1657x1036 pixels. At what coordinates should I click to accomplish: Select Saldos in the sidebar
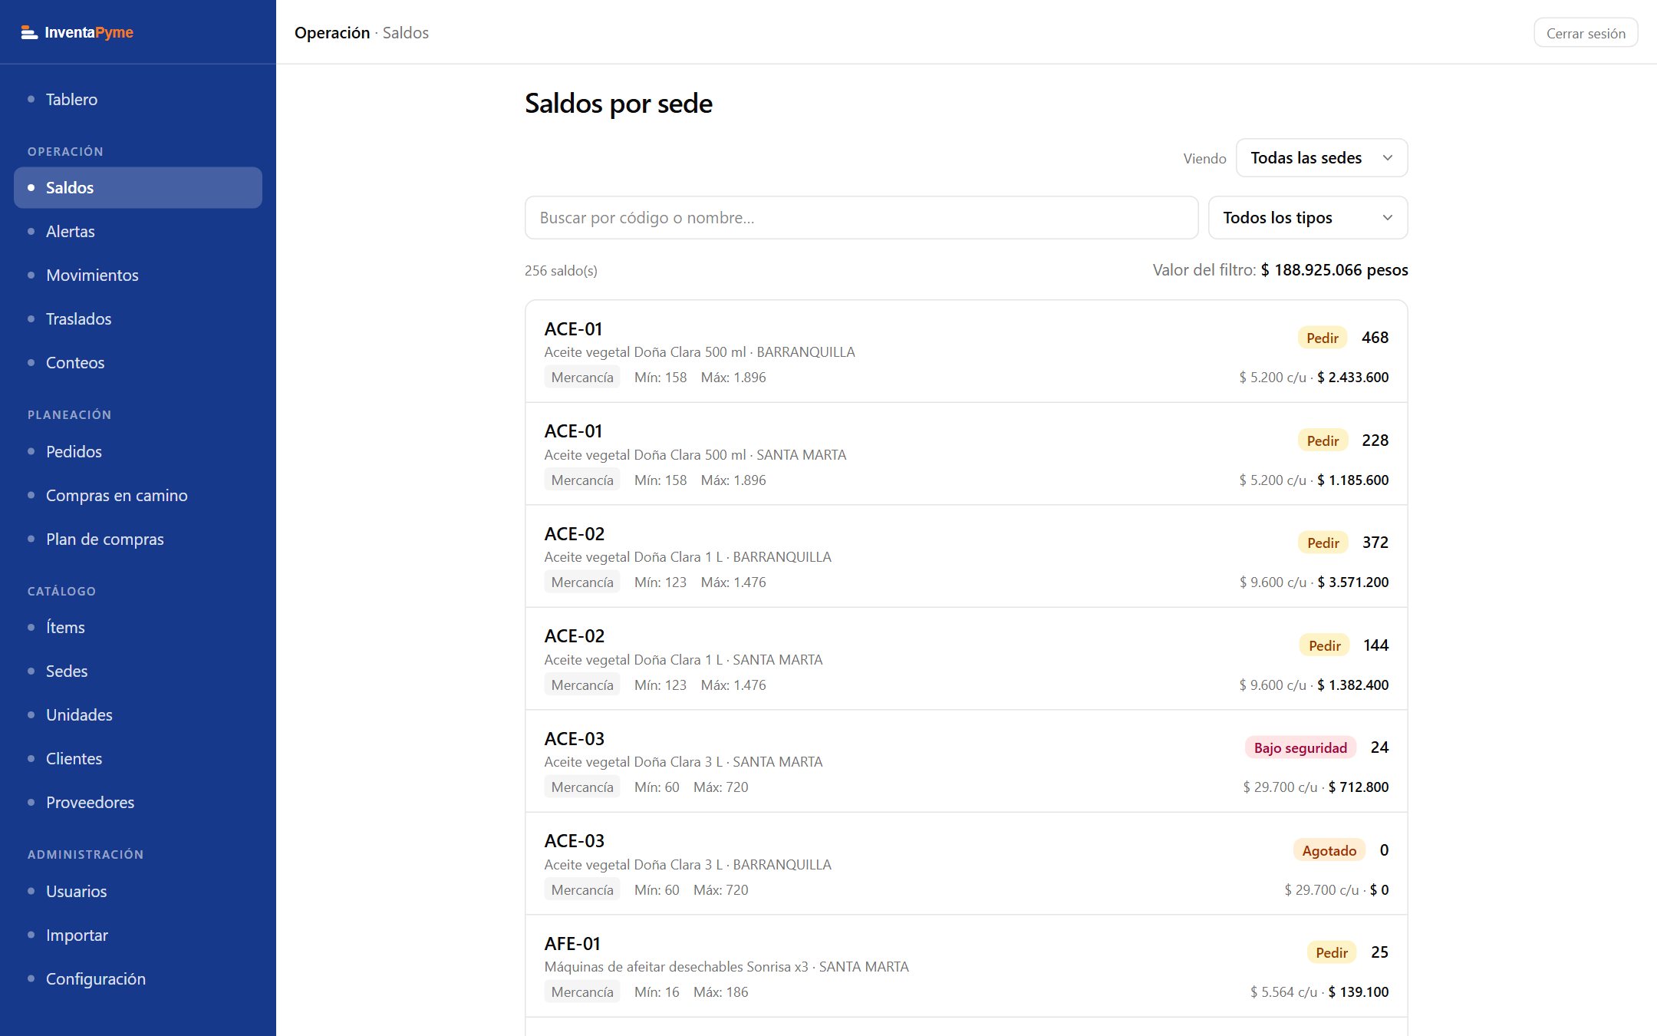pos(138,188)
